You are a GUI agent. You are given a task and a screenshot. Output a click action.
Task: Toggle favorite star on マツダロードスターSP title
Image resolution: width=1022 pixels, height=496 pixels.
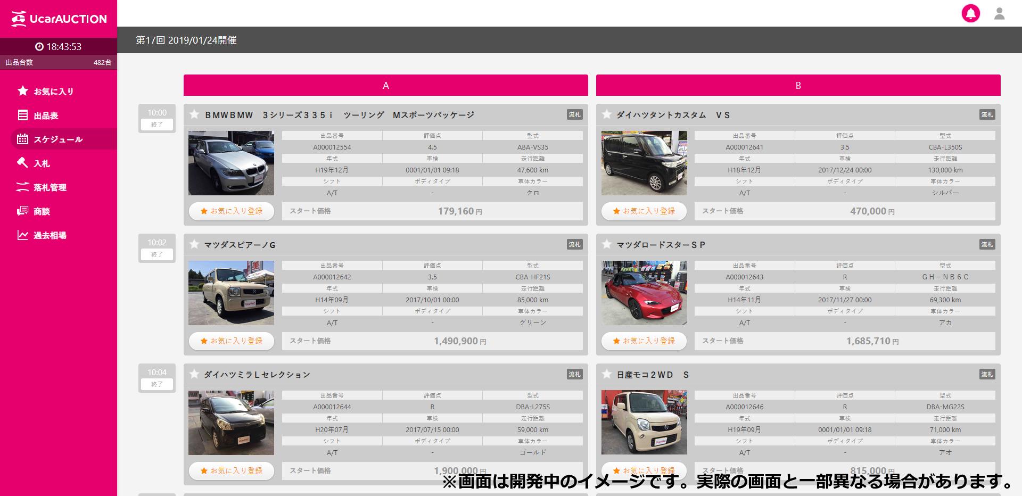[x=607, y=244]
